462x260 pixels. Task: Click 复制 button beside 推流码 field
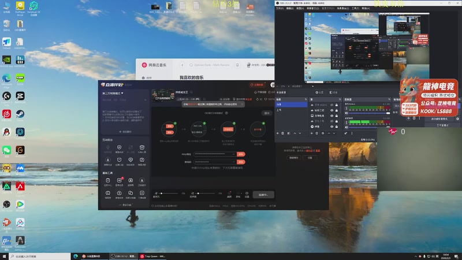tap(241, 162)
